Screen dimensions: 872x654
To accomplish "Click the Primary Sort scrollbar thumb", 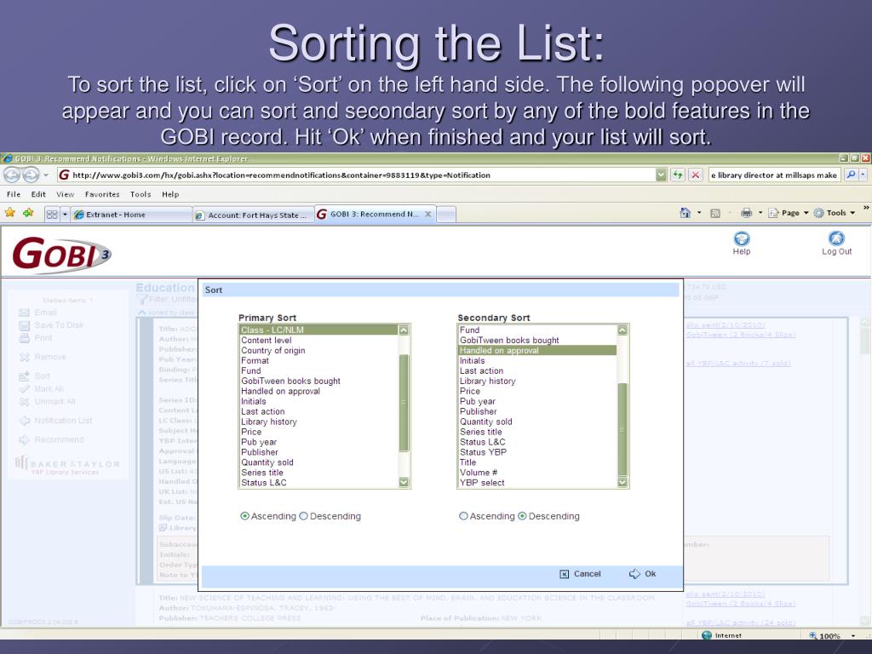I will pyautogui.click(x=404, y=403).
